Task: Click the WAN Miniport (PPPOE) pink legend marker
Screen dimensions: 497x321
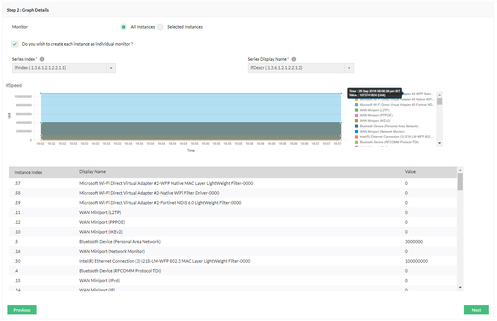Action: [357, 116]
